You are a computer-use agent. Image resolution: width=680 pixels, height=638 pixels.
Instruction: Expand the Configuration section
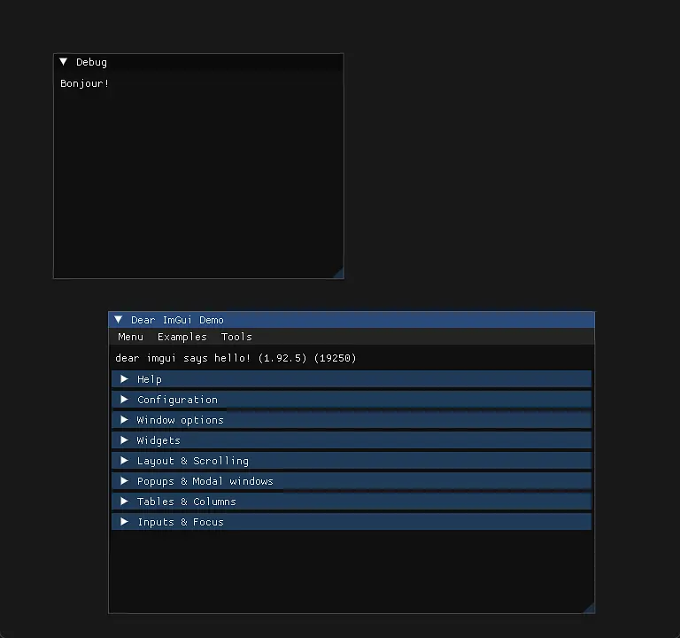click(177, 400)
